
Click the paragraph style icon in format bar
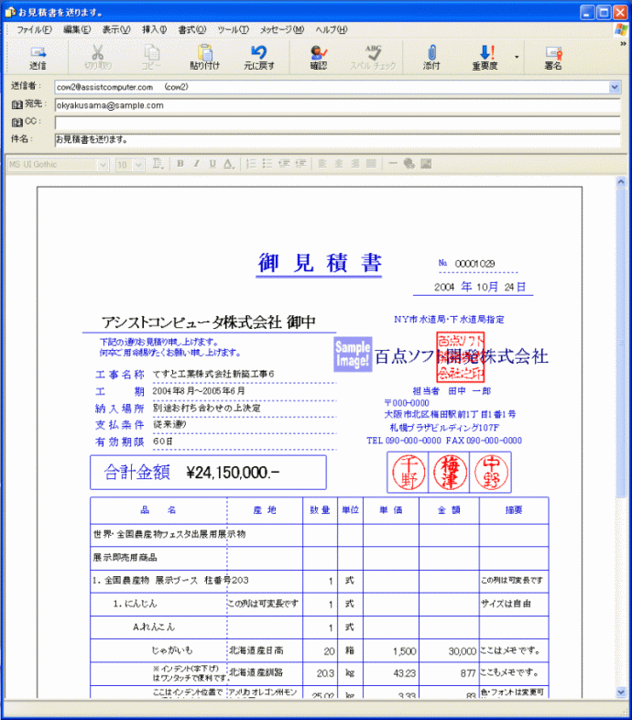coord(158,164)
